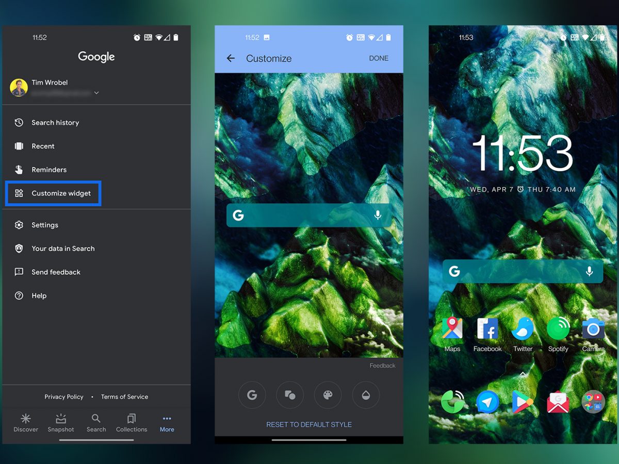Select the widget color palette icon
Image resolution: width=619 pixels, height=464 pixels.
(328, 395)
